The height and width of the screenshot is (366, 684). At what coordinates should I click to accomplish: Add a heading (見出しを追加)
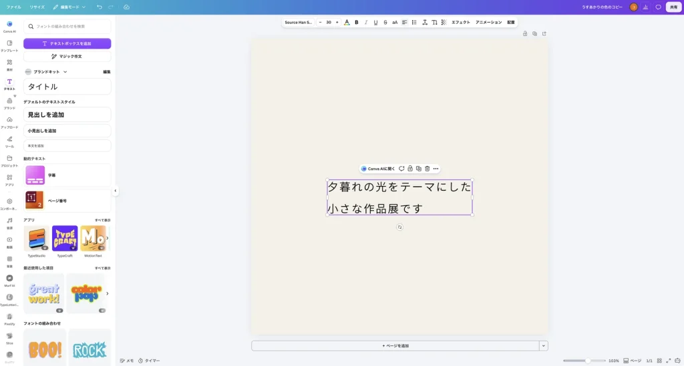click(x=67, y=115)
